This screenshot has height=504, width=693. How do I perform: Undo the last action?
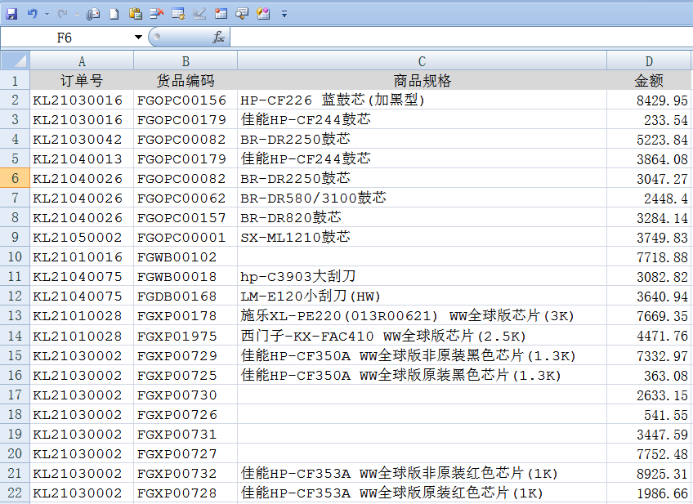[x=32, y=14]
